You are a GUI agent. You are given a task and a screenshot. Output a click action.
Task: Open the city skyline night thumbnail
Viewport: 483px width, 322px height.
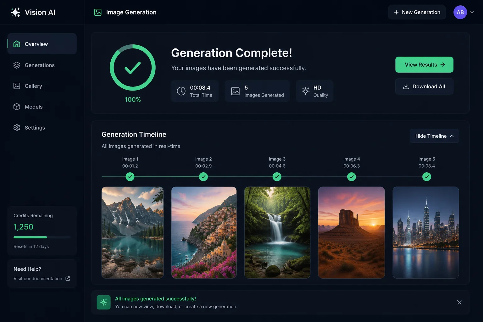[426, 232]
